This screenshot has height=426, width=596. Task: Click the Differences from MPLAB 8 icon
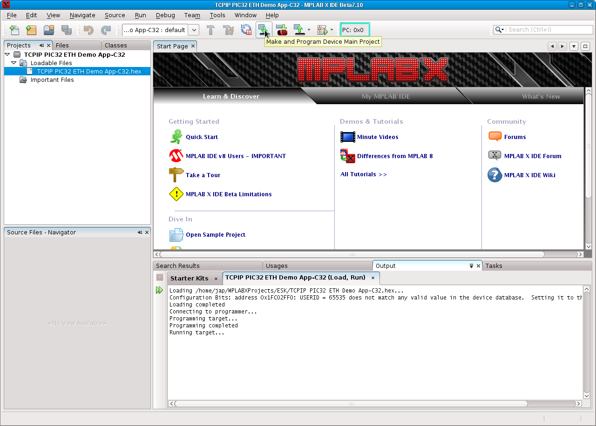point(347,156)
